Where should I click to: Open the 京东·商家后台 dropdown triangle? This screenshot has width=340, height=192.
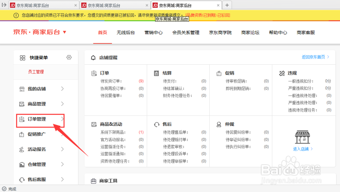coord(64,32)
